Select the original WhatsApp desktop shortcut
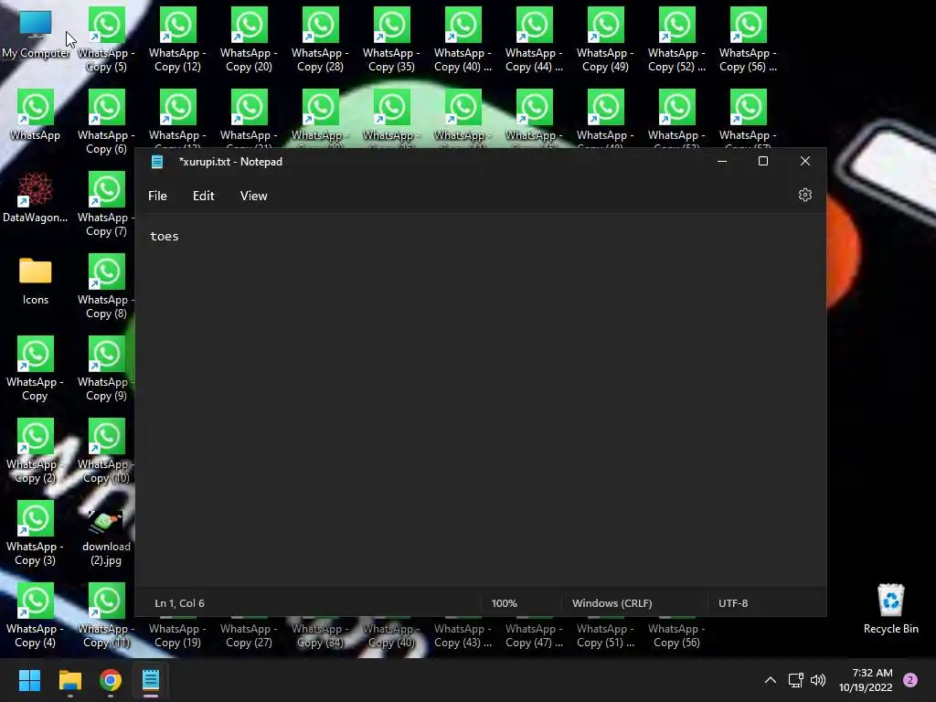This screenshot has width=936, height=702. [x=36, y=115]
